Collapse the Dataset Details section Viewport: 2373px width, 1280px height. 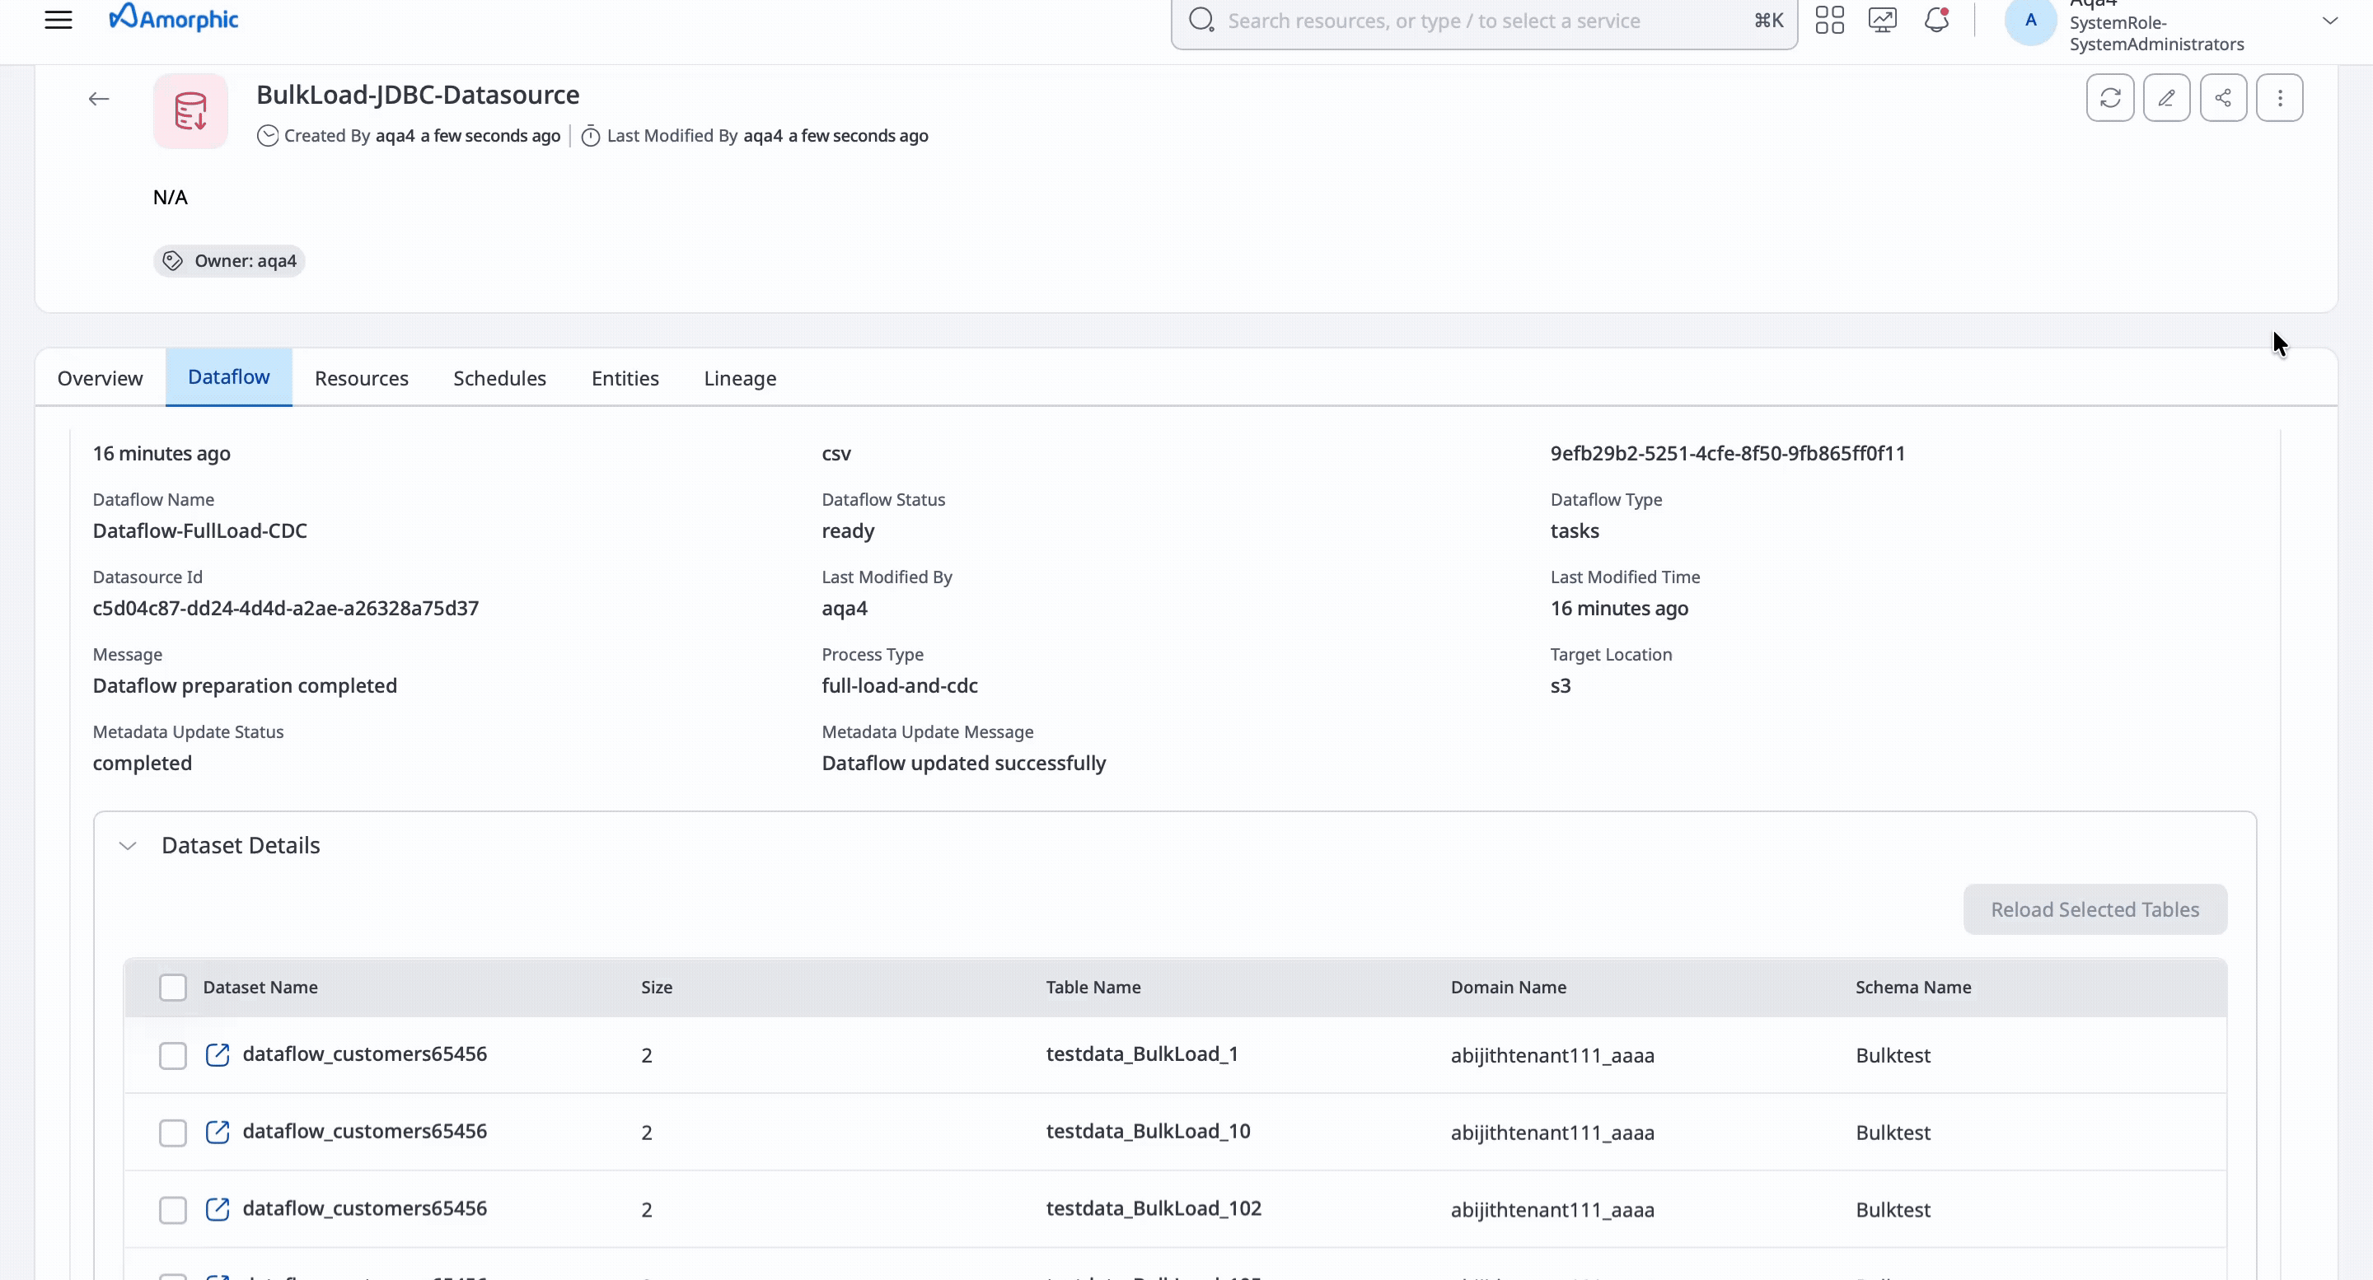tap(128, 845)
